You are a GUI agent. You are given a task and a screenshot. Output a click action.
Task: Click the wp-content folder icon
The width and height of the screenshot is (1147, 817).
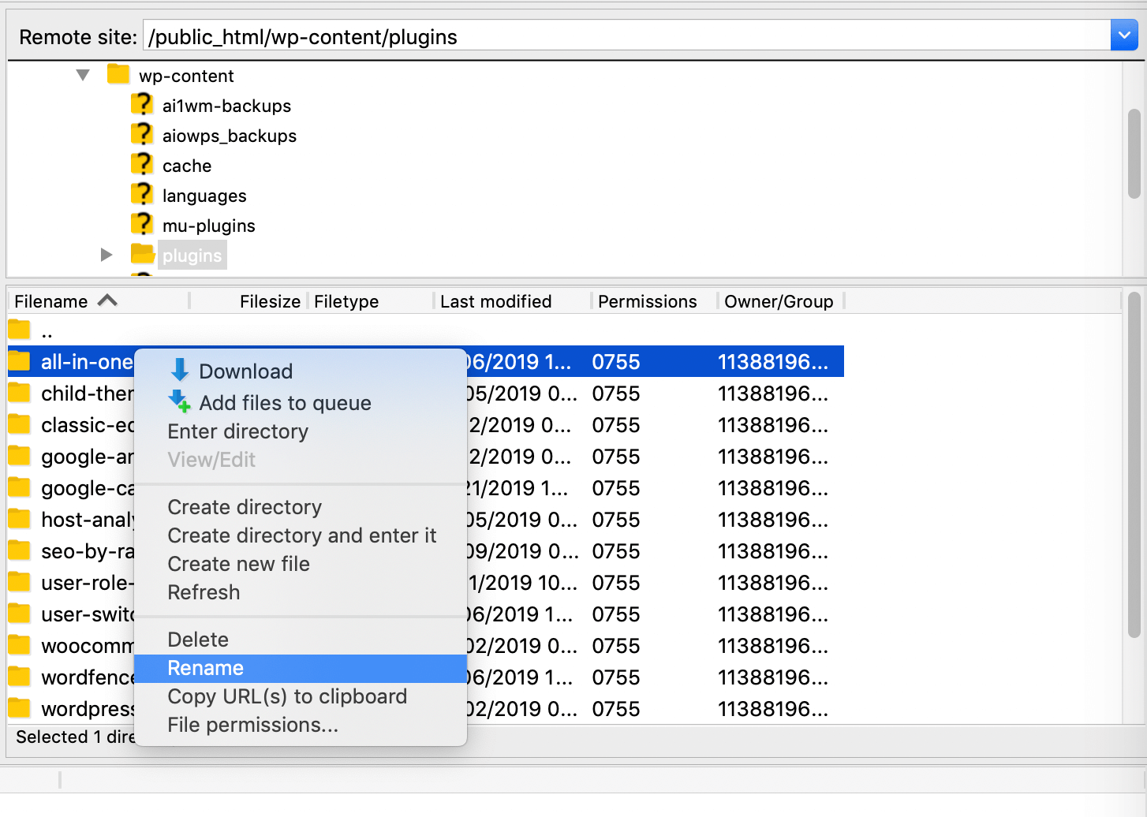pos(118,74)
